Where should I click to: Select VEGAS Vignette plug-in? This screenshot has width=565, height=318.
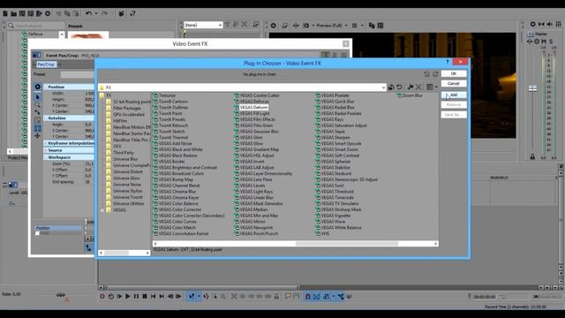point(335,216)
